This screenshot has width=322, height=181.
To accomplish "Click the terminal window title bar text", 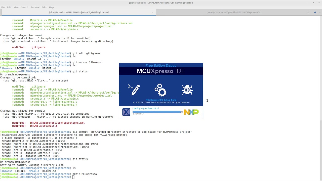I will [161, 3].
